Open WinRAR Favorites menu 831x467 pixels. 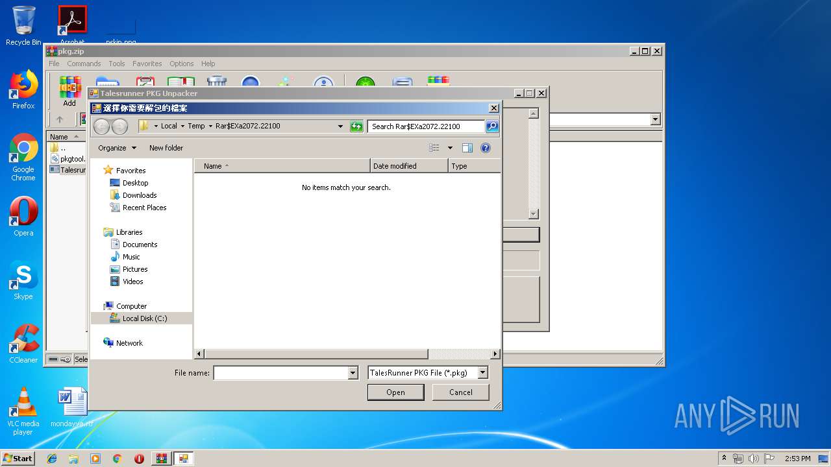coord(147,64)
